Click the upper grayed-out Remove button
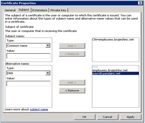Screen dimensions: 145x123 click(x=72, y=54)
